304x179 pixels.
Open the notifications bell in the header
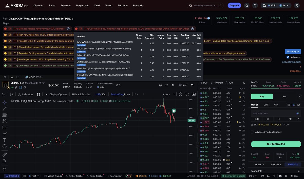[255, 5]
